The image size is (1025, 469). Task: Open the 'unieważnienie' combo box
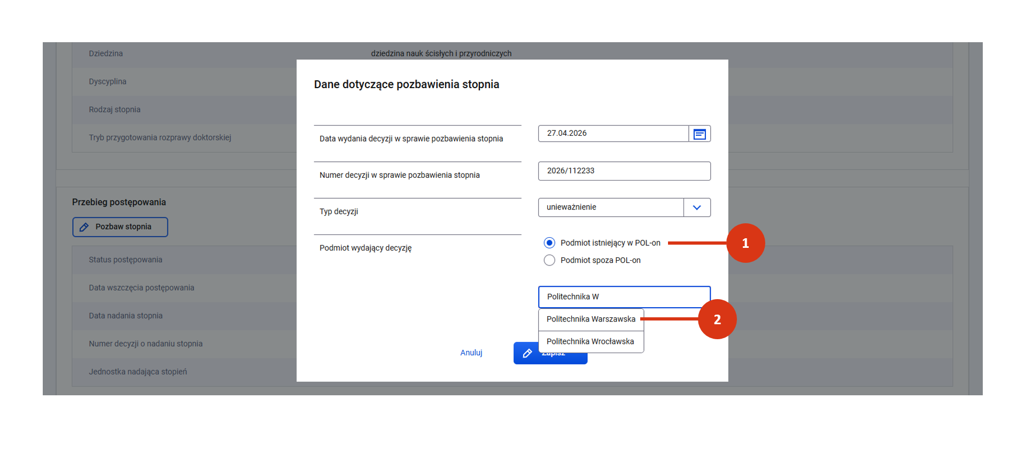pyautogui.click(x=610, y=208)
